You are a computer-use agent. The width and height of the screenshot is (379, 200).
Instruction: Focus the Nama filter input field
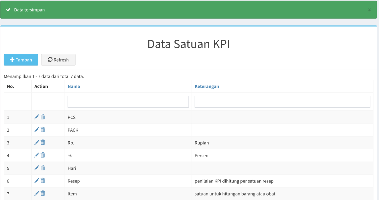(128, 102)
